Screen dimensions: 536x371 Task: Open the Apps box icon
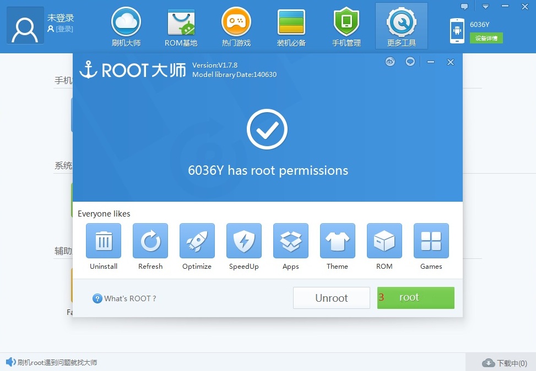tap(291, 241)
